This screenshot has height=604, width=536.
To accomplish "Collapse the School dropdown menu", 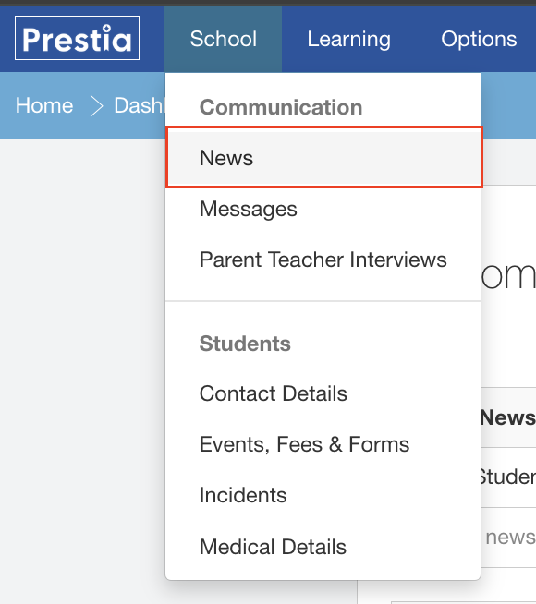I will (223, 39).
